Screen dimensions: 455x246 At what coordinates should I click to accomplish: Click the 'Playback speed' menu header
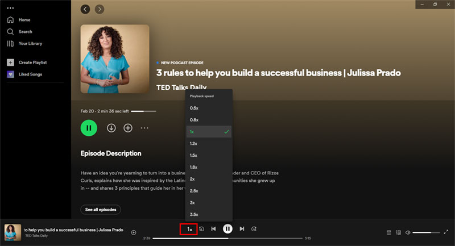(202, 96)
